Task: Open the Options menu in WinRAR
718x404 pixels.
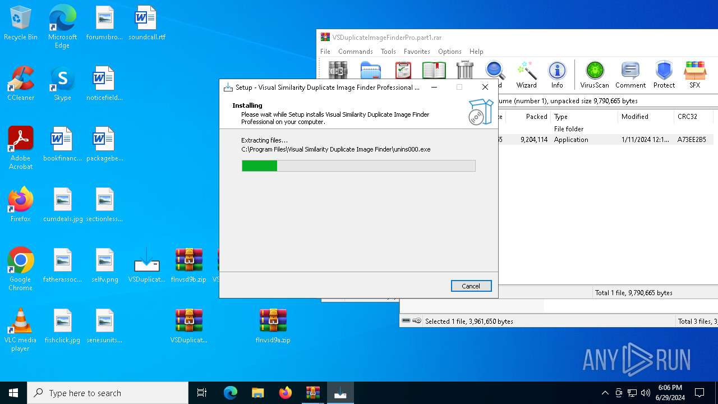Action: tap(450, 51)
